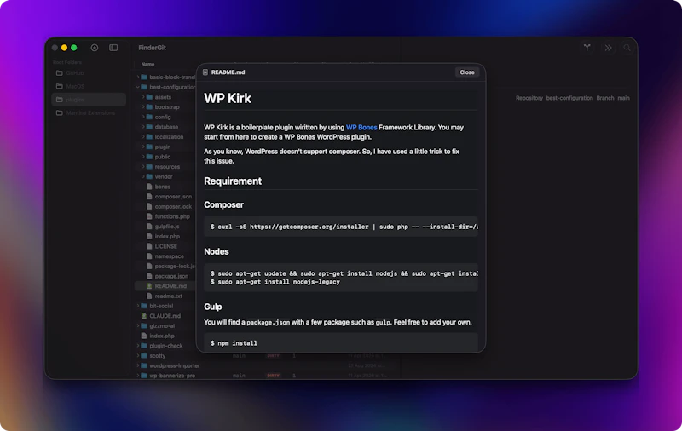The image size is (682, 431).
Task: Click the MacOS root folder icon
Action: coord(60,87)
